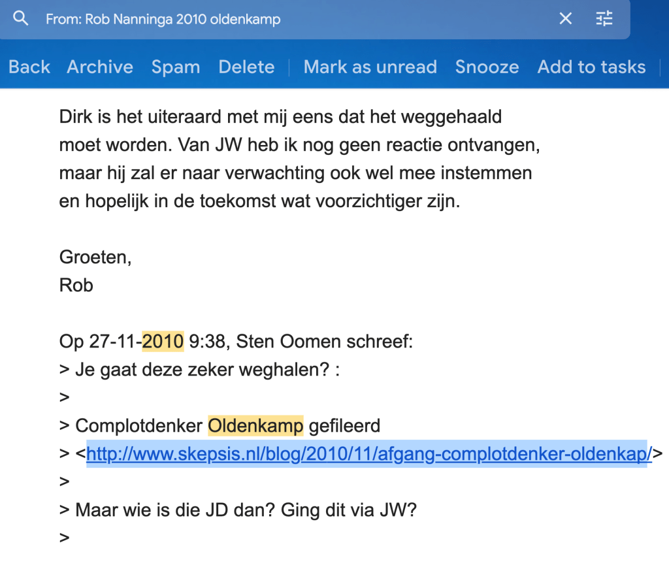Add to tasks this email
Screen dimensions: 669x569
591,67
